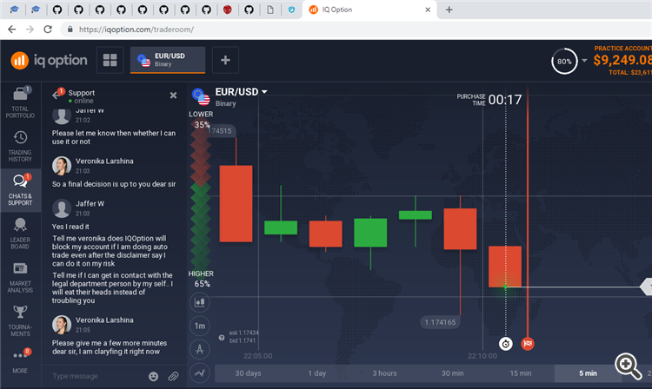This screenshot has width=652, height=389.
Task: Select the 30 min timeframe
Action: pos(452,373)
